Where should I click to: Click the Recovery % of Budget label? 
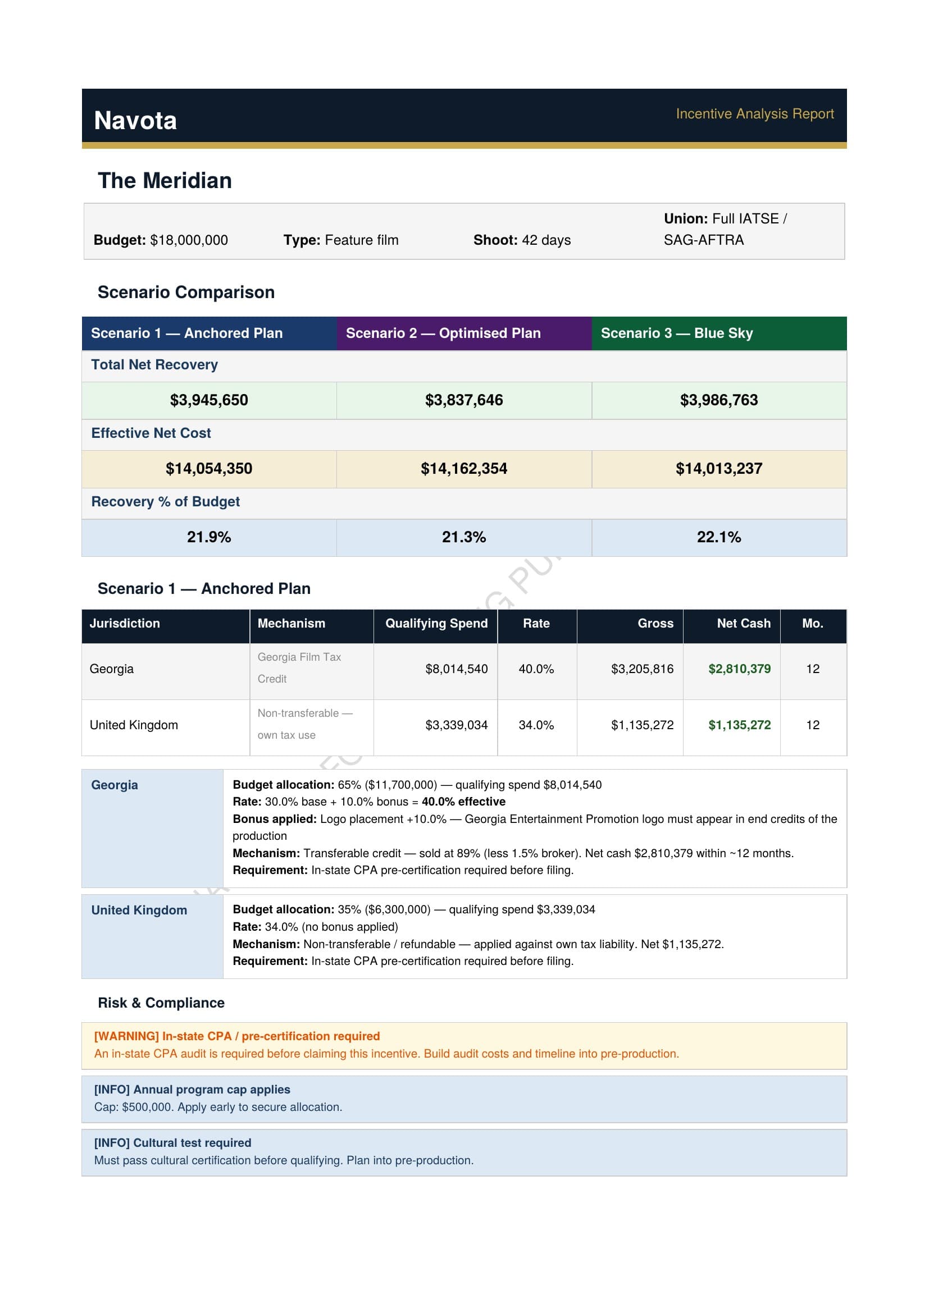(165, 502)
